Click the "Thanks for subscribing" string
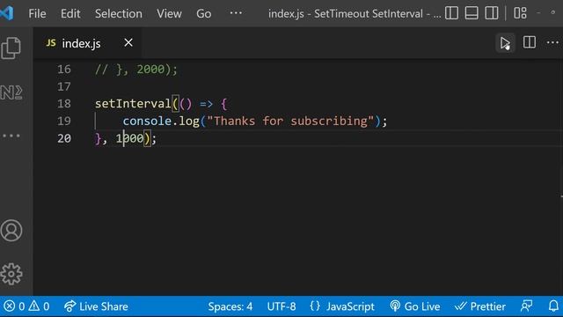 290,122
